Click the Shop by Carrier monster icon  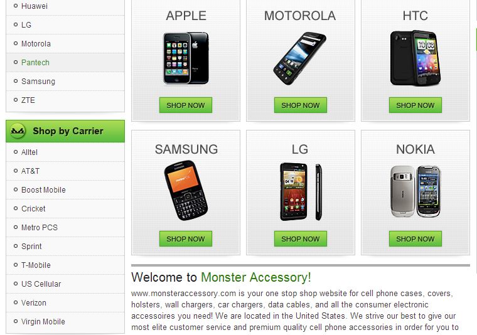point(18,131)
